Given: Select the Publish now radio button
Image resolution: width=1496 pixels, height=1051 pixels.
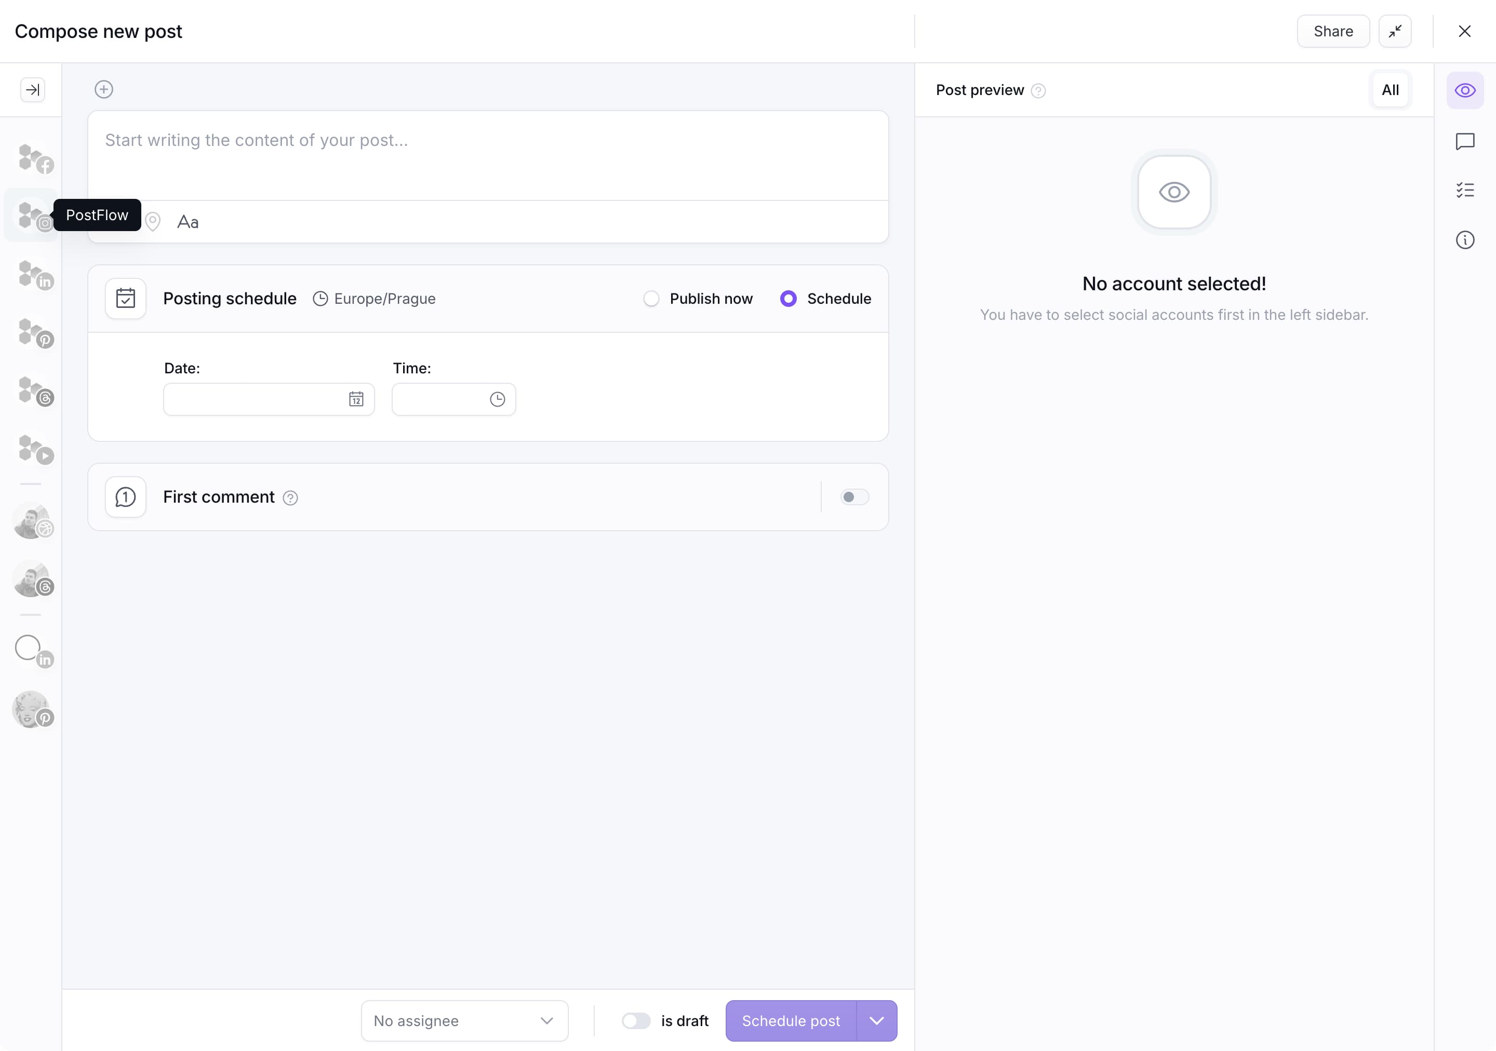Looking at the screenshot, I should (x=651, y=299).
